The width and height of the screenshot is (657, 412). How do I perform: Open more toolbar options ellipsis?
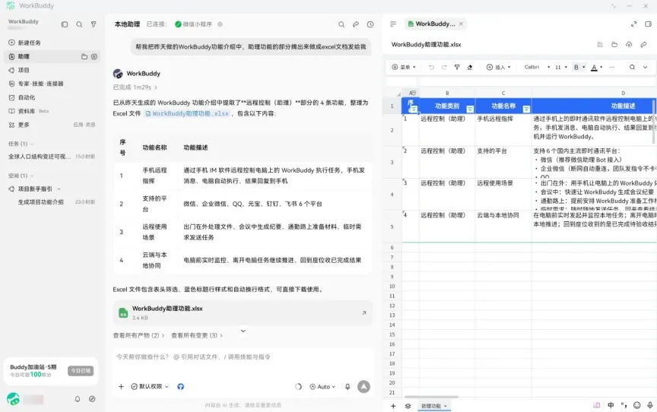[611, 67]
